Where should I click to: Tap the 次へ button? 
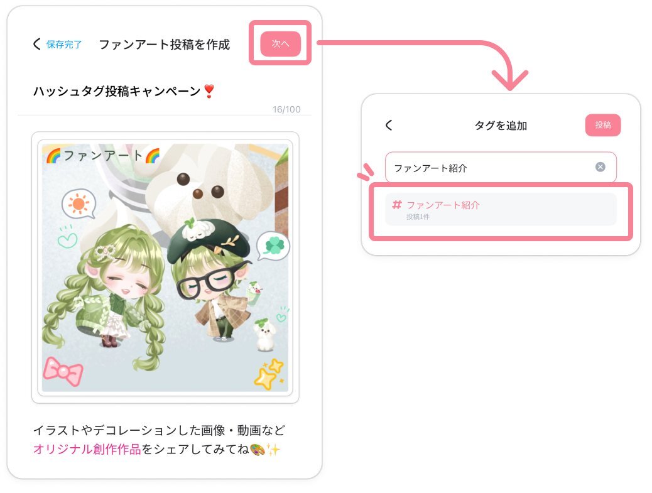pos(280,43)
